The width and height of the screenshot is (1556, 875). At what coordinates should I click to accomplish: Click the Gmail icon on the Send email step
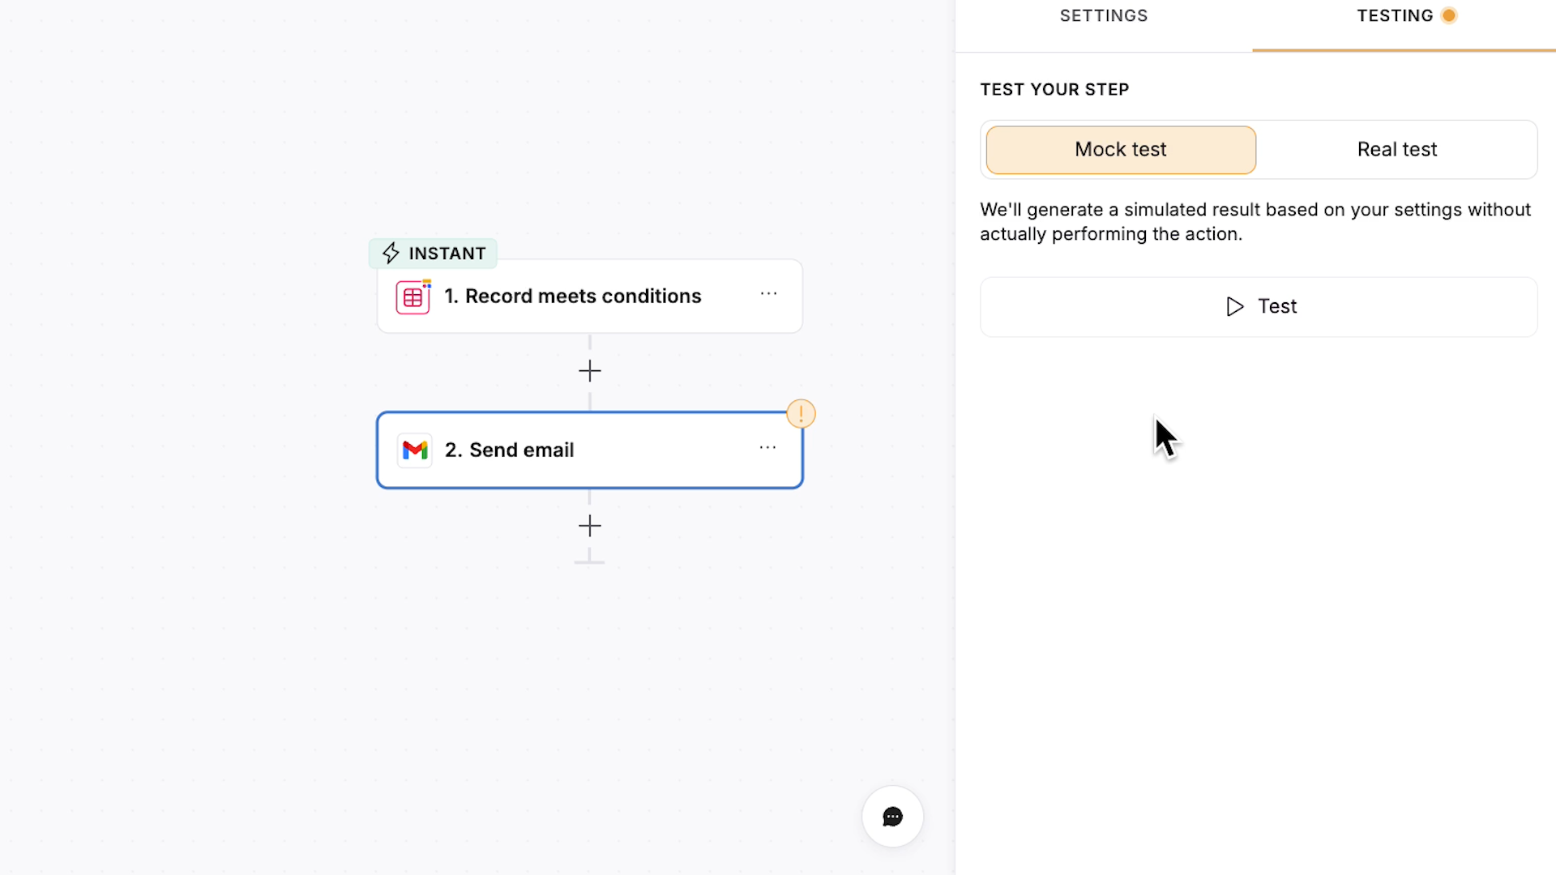click(414, 450)
